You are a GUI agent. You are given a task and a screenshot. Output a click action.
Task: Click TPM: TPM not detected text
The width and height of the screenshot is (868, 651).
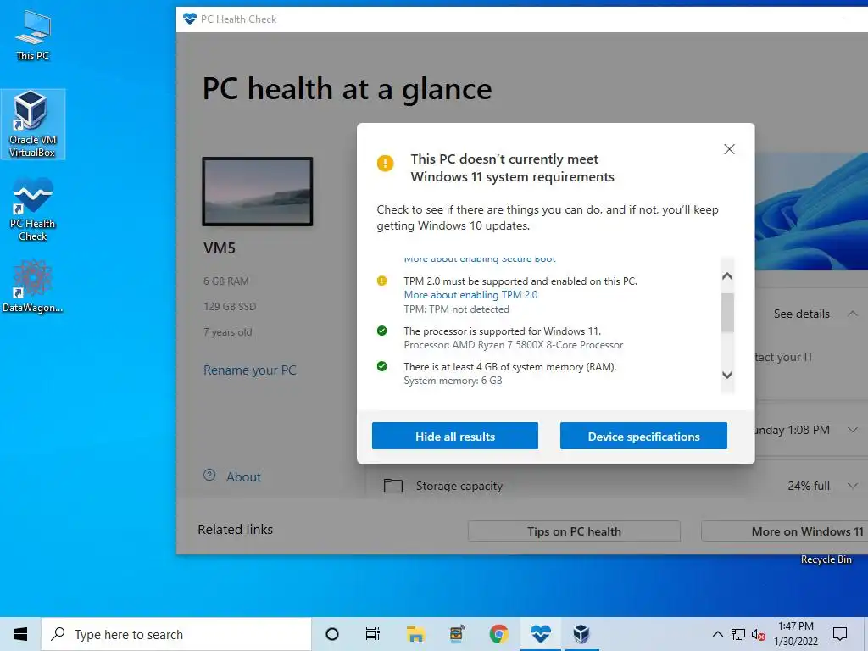pos(456,309)
